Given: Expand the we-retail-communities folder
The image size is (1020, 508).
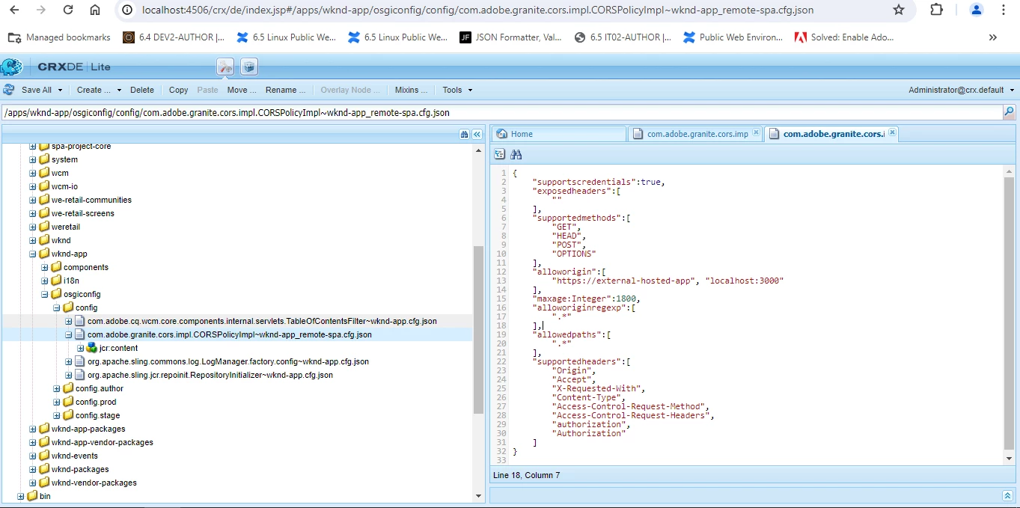Looking at the screenshot, I should point(33,200).
